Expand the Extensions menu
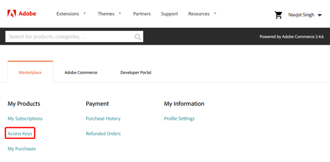This screenshot has height=162, width=330. click(x=71, y=14)
